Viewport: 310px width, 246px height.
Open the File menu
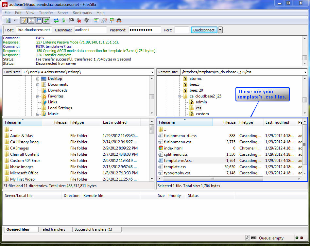click(x=8, y=13)
